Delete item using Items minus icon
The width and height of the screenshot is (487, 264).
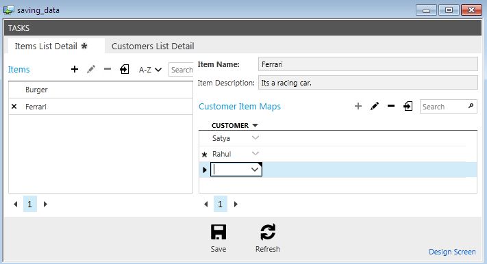pyautogui.click(x=108, y=69)
